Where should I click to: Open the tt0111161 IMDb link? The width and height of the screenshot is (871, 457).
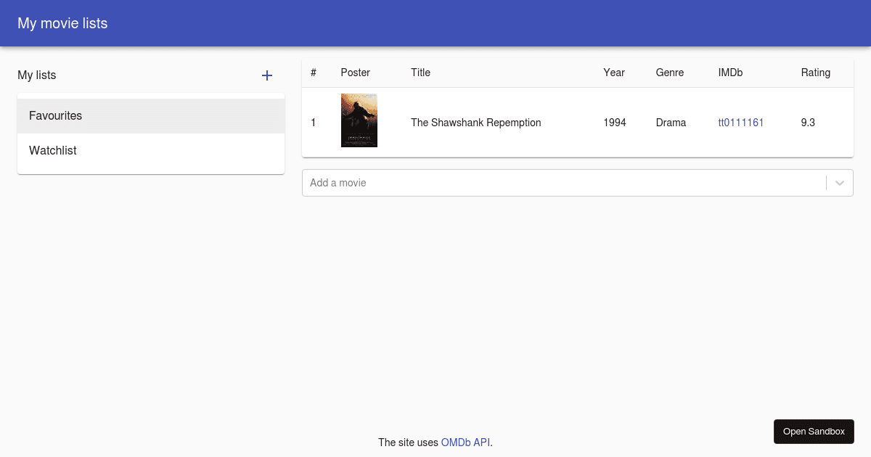click(741, 123)
